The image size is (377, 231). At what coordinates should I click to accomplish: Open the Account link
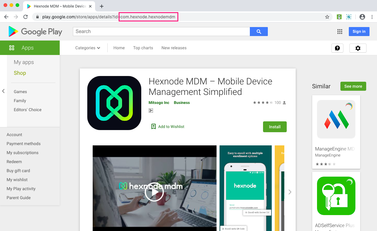point(14,135)
